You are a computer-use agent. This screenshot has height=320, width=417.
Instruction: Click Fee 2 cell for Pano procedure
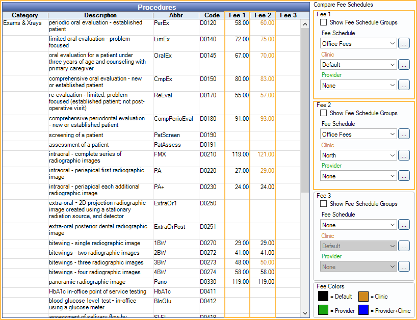click(x=263, y=282)
